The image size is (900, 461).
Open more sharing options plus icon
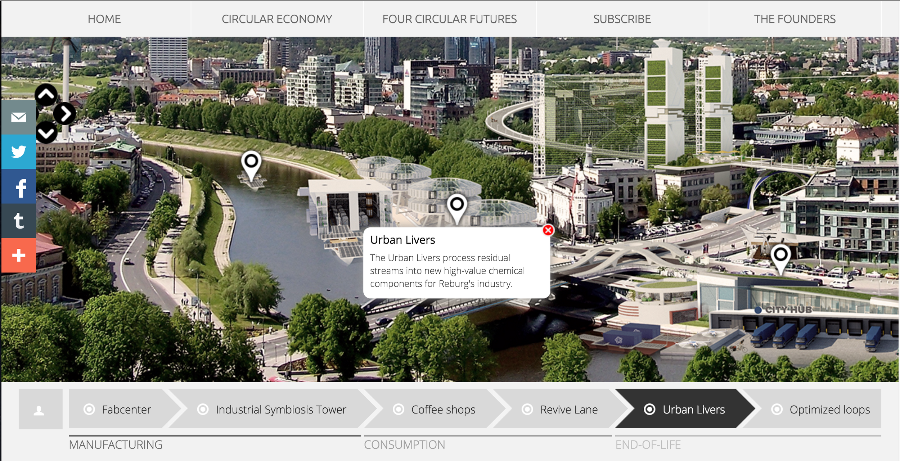18,255
